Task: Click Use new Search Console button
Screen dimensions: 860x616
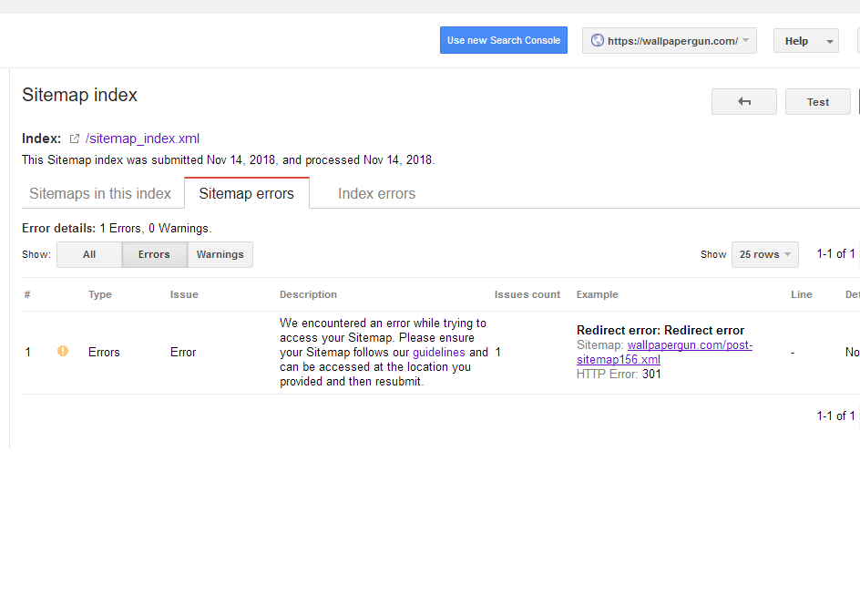Action: pos(504,40)
